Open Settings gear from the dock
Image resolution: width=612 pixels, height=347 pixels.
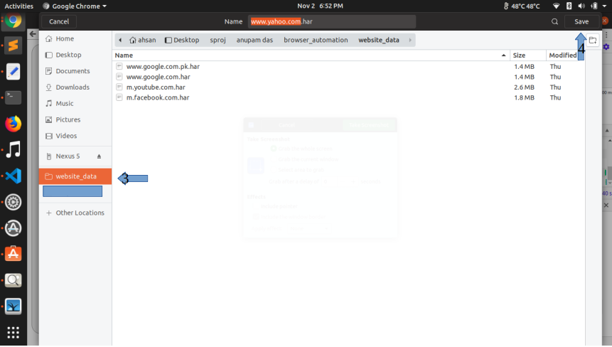click(x=13, y=202)
